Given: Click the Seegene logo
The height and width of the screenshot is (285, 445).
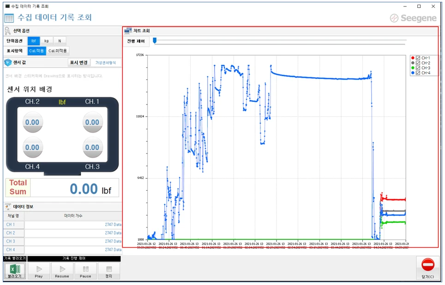Looking at the screenshot, I should point(413,18).
